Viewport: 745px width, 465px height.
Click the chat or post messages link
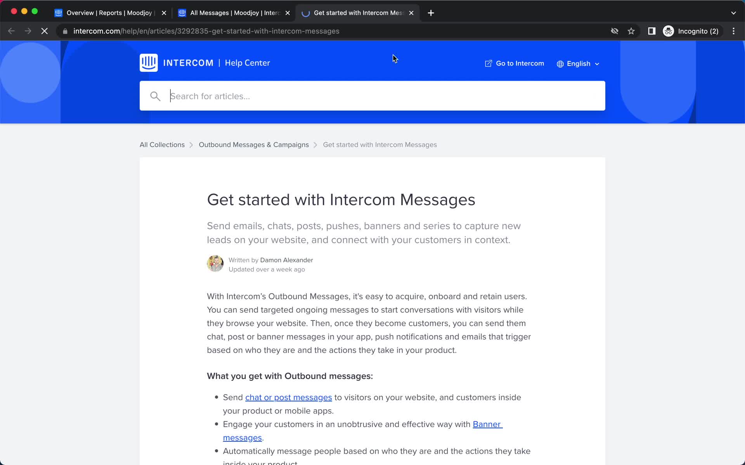[x=289, y=398]
